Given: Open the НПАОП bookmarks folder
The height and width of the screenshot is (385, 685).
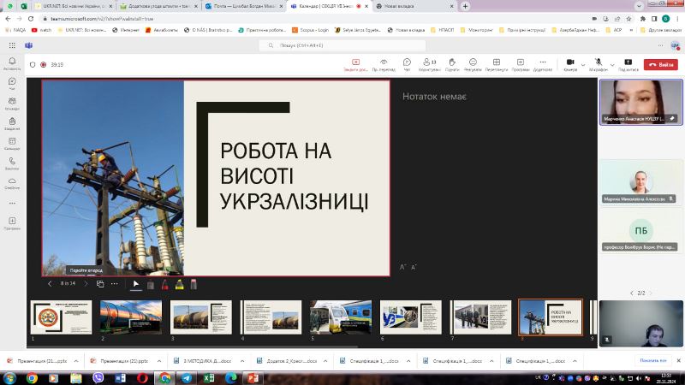Looking at the screenshot, I should [442, 30].
